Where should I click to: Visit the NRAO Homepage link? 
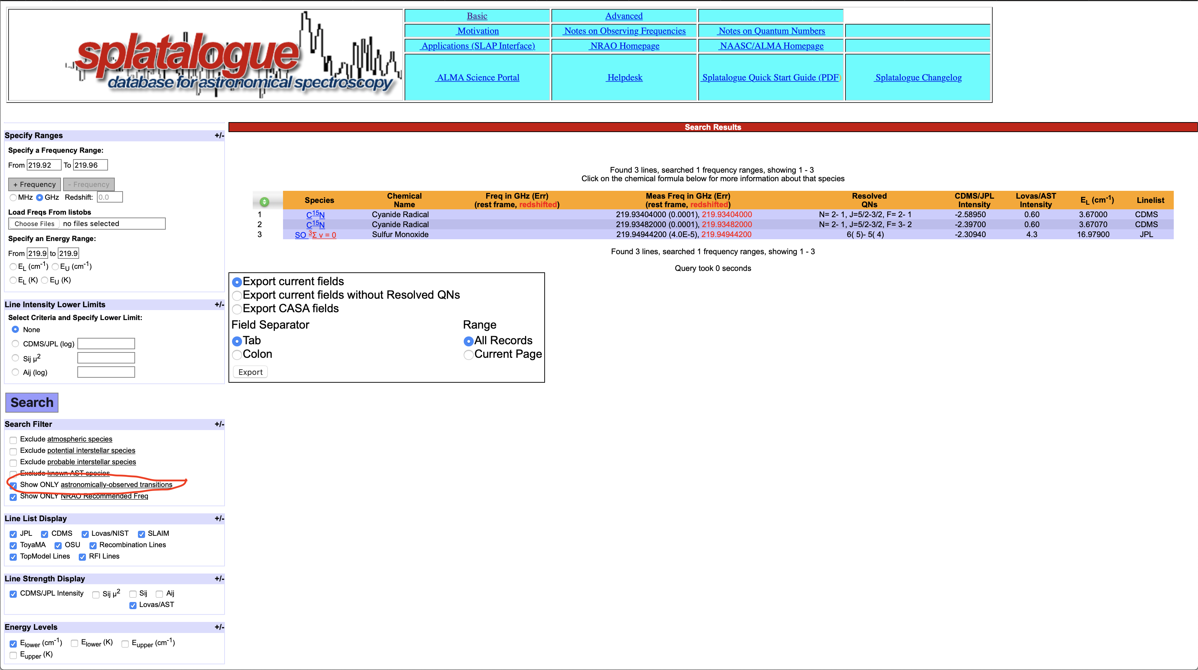624,46
